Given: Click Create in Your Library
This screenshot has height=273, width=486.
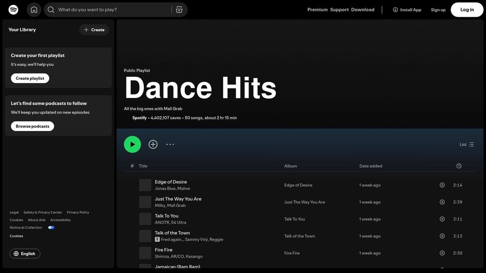Looking at the screenshot, I should pyautogui.click(x=94, y=30).
